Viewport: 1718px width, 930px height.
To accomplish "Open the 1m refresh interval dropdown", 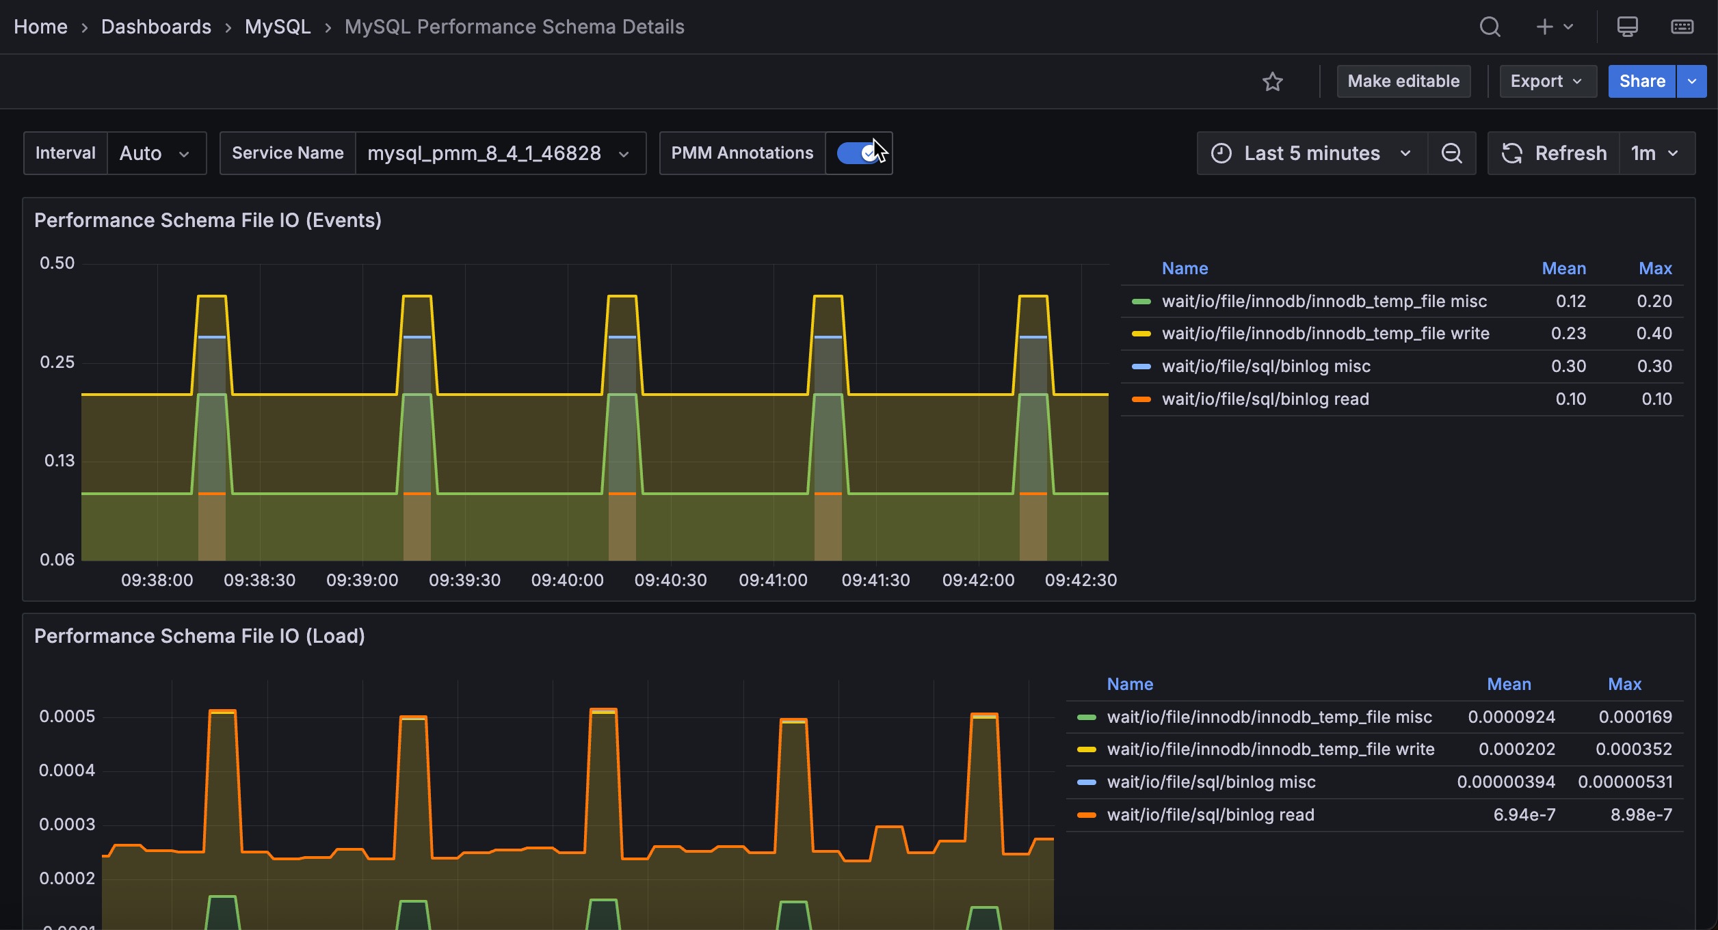I will coord(1655,153).
